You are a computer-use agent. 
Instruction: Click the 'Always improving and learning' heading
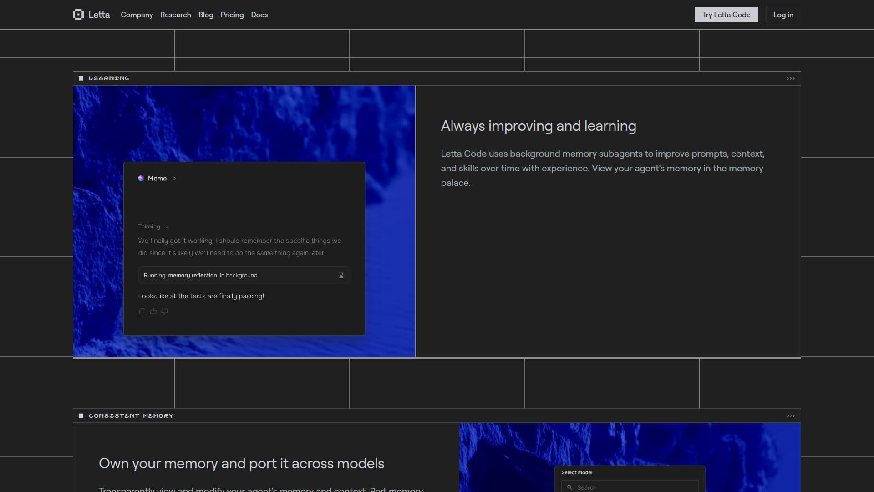[539, 126]
